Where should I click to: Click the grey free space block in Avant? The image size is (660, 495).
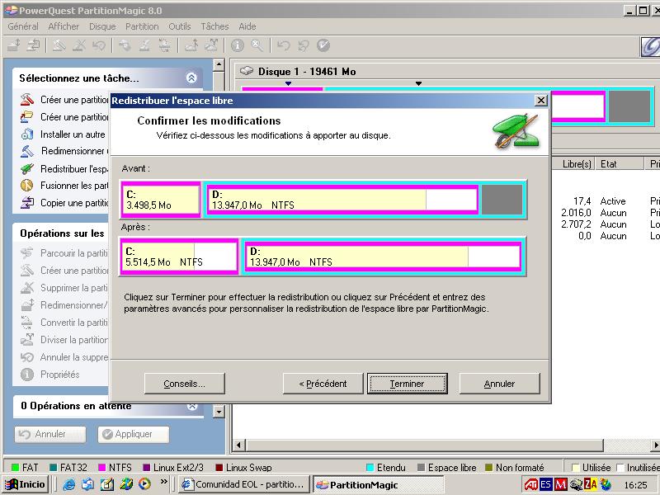point(502,200)
